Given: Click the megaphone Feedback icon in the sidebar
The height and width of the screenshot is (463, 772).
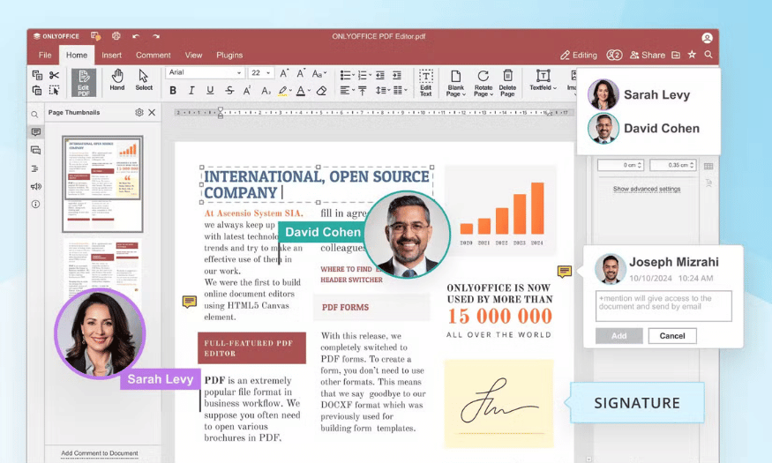Looking at the screenshot, I should pyautogui.click(x=36, y=186).
